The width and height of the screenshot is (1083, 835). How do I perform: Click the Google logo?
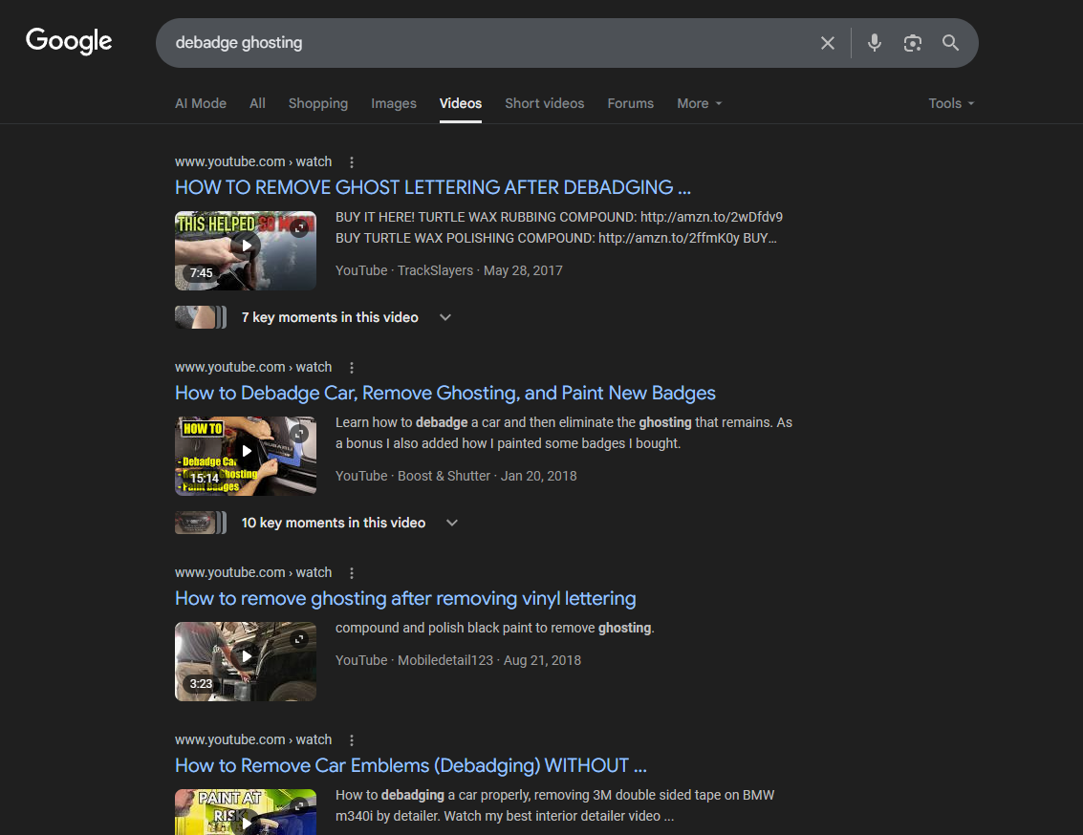69,41
